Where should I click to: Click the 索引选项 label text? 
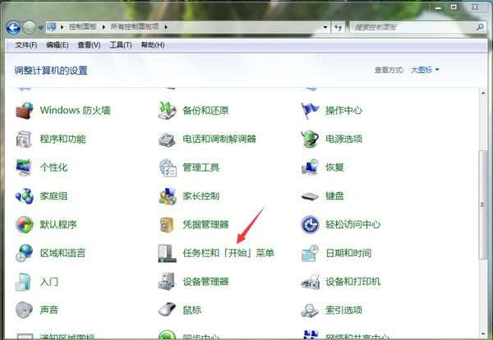(x=343, y=310)
